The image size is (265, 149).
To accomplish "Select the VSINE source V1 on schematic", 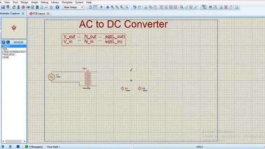I will [x=51, y=77].
